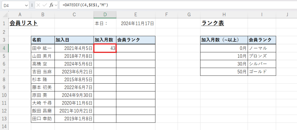Click the 30月 cell in rank table
Screen dimensions: 297x130
click(224, 64)
